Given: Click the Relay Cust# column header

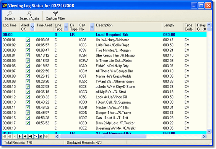Looking at the screenshot, I should [x=201, y=27].
